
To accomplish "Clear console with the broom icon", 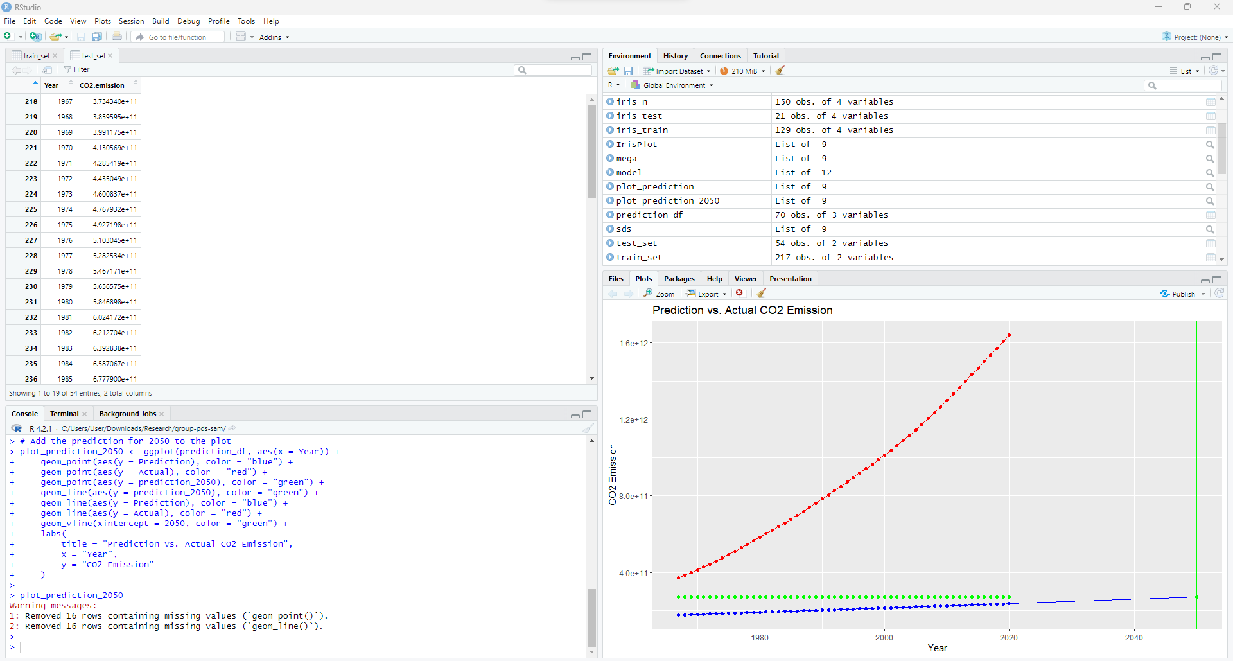I will click(x=587, y=428).
